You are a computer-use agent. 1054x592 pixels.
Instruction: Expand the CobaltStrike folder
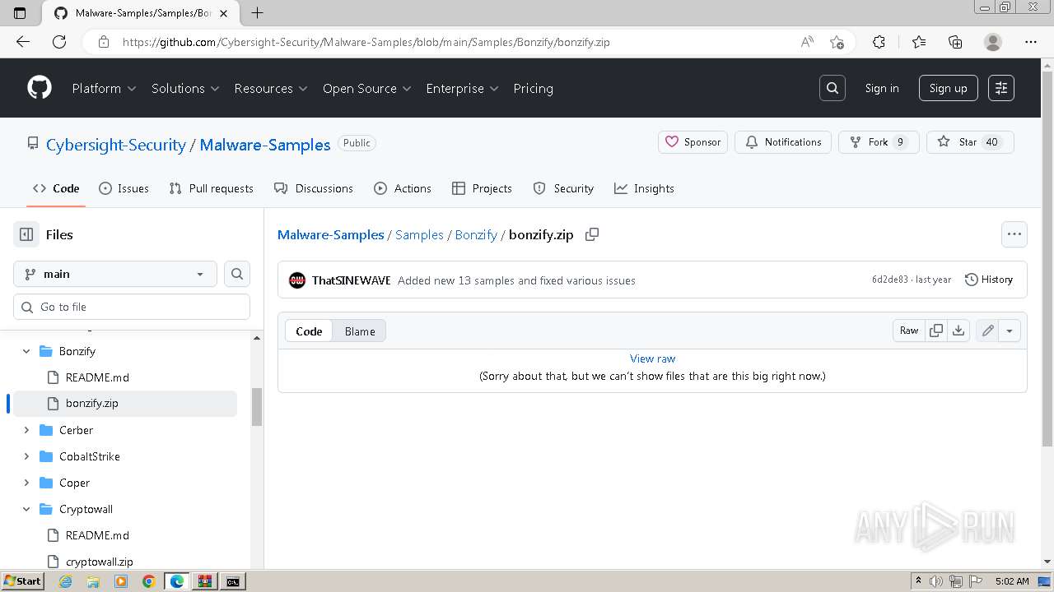click(26, 456)
